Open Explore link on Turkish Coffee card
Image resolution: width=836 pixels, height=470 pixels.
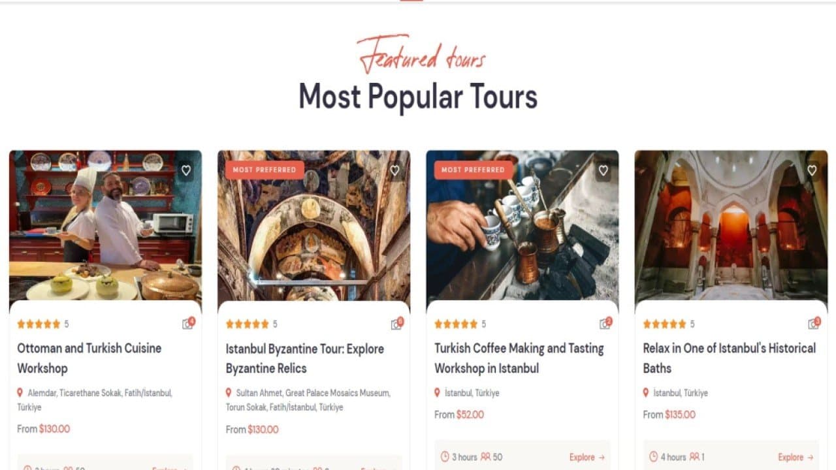[587, 457]
